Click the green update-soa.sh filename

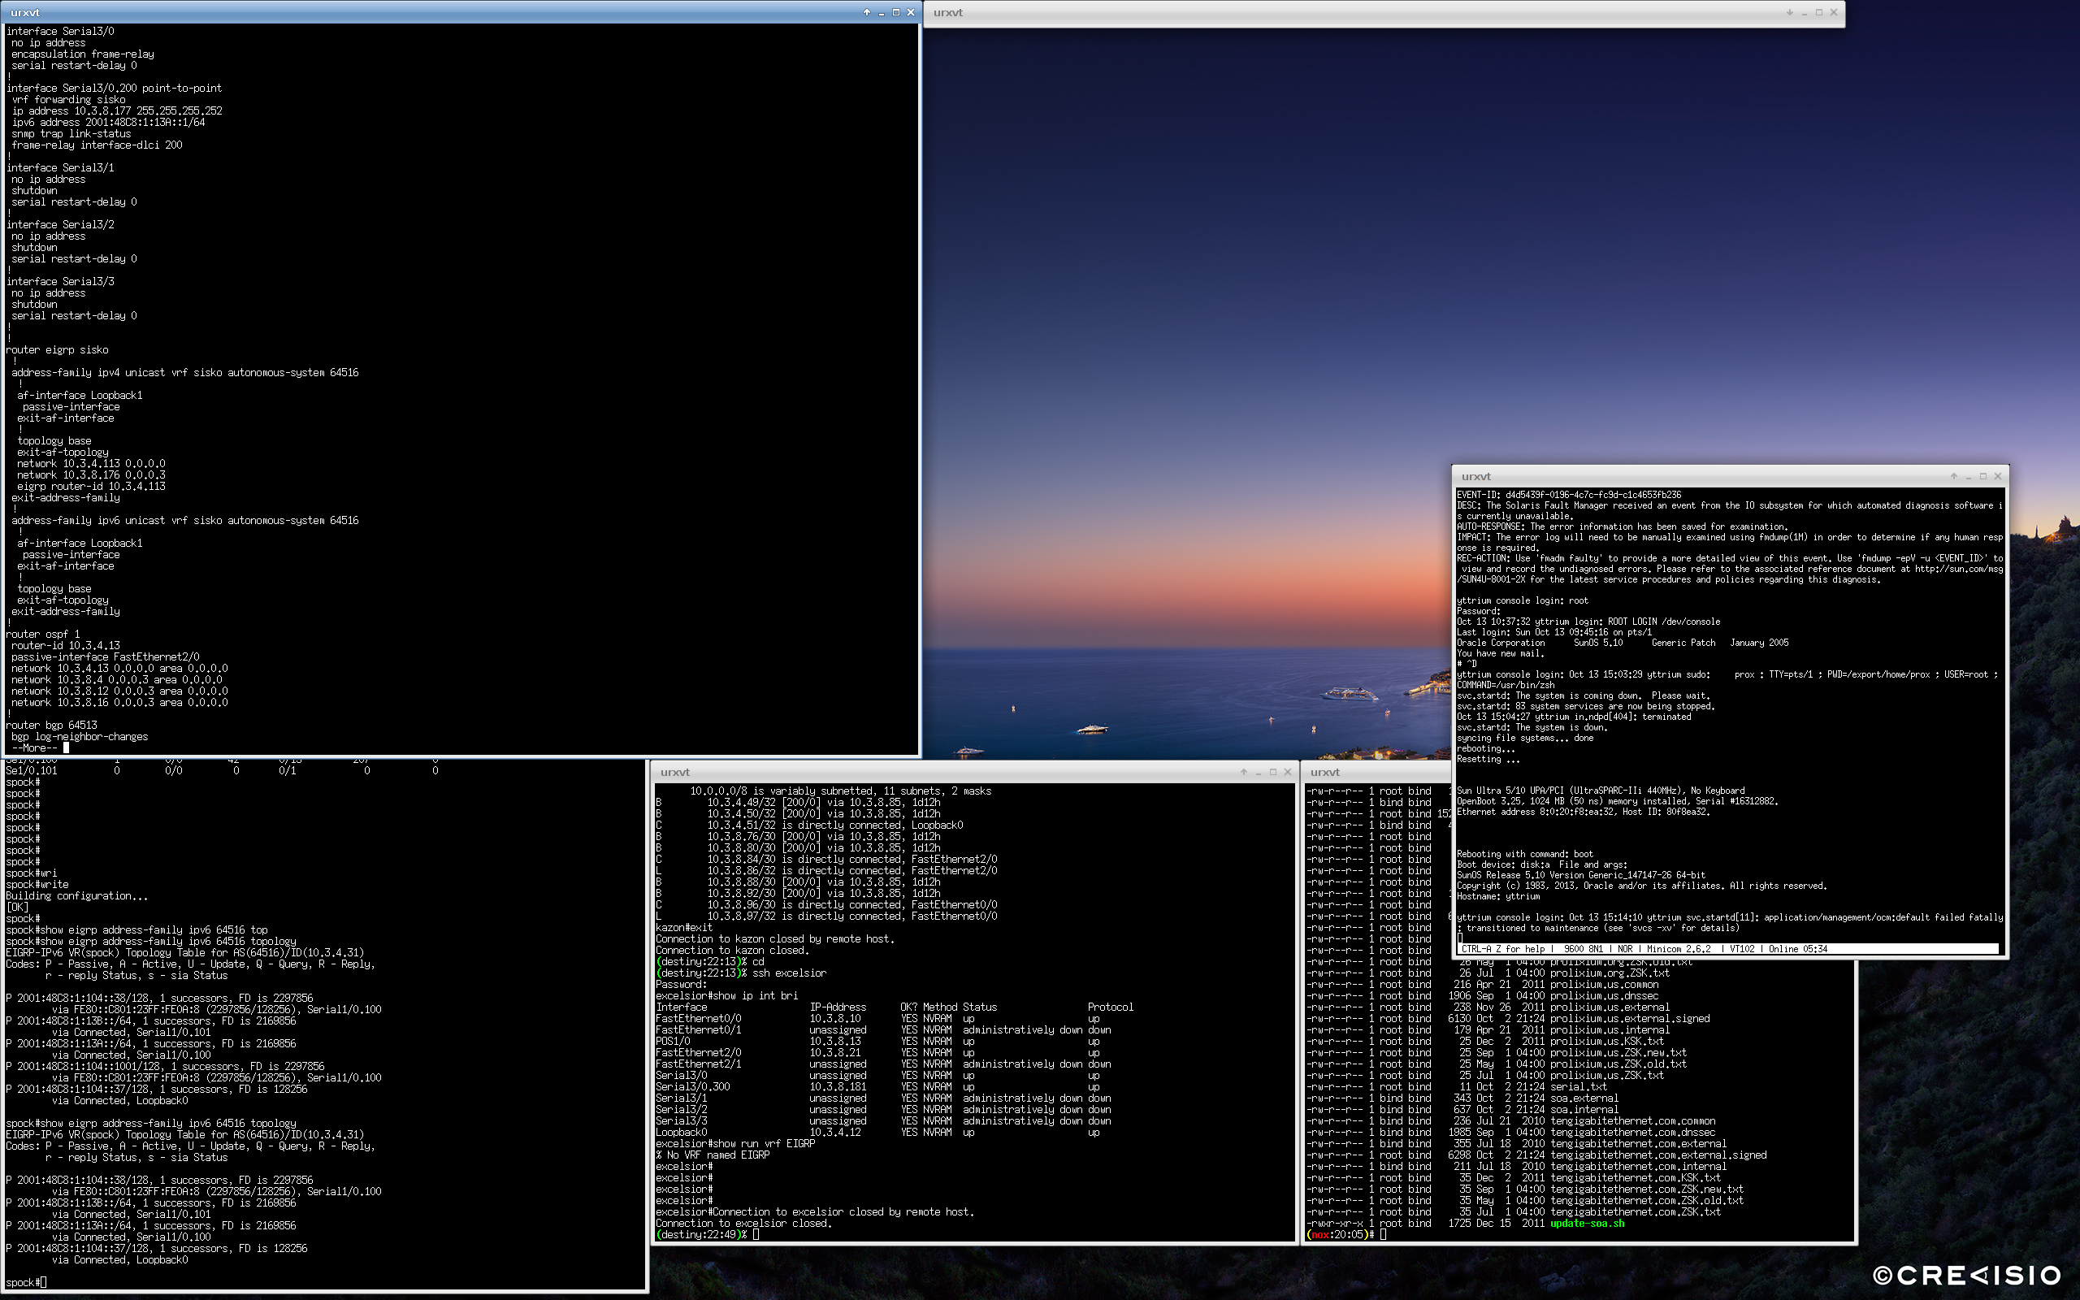point(1587,1223)
